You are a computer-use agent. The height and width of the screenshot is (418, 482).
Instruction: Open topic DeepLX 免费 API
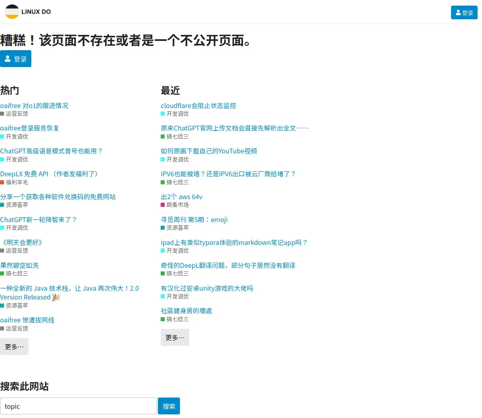(x=50, y=174)
